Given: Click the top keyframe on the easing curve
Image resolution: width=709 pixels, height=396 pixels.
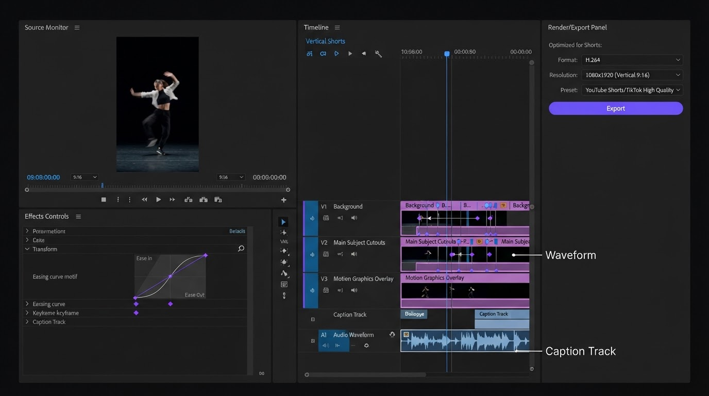Looking at the screenshot, I should pos(206,255).
